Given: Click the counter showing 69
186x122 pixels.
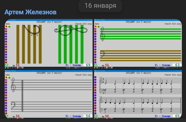Looking at the screenshot, I should point(88,65).
